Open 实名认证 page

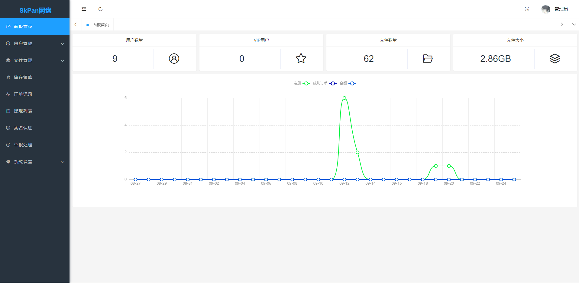pyautogui.click(x=35, y=128)
